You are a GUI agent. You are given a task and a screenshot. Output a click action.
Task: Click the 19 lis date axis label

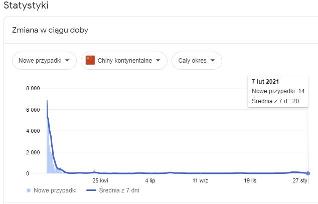(250, 180)
